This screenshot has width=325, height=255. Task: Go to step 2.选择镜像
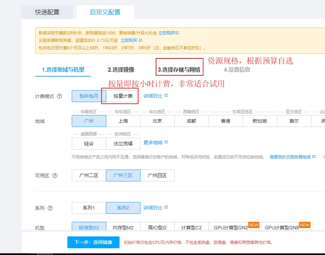(121, 70)
